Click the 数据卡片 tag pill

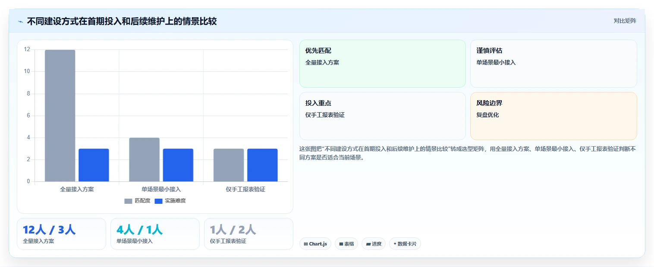[405, 244]
